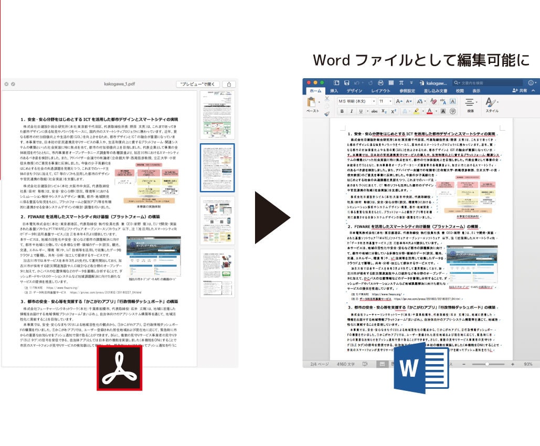Click the 共有 share button

pos(520,91)
